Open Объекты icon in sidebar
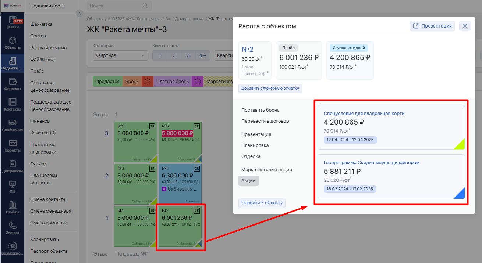 click(12, 43)
